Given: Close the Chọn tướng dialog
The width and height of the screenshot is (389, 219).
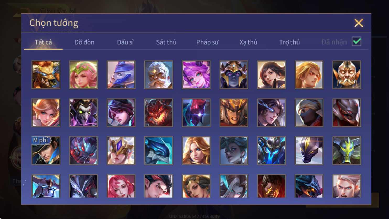Looking at the screenshot, I should pos(359,23).
